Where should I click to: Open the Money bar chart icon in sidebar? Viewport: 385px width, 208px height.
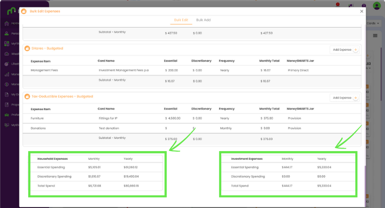click(7, 74)
